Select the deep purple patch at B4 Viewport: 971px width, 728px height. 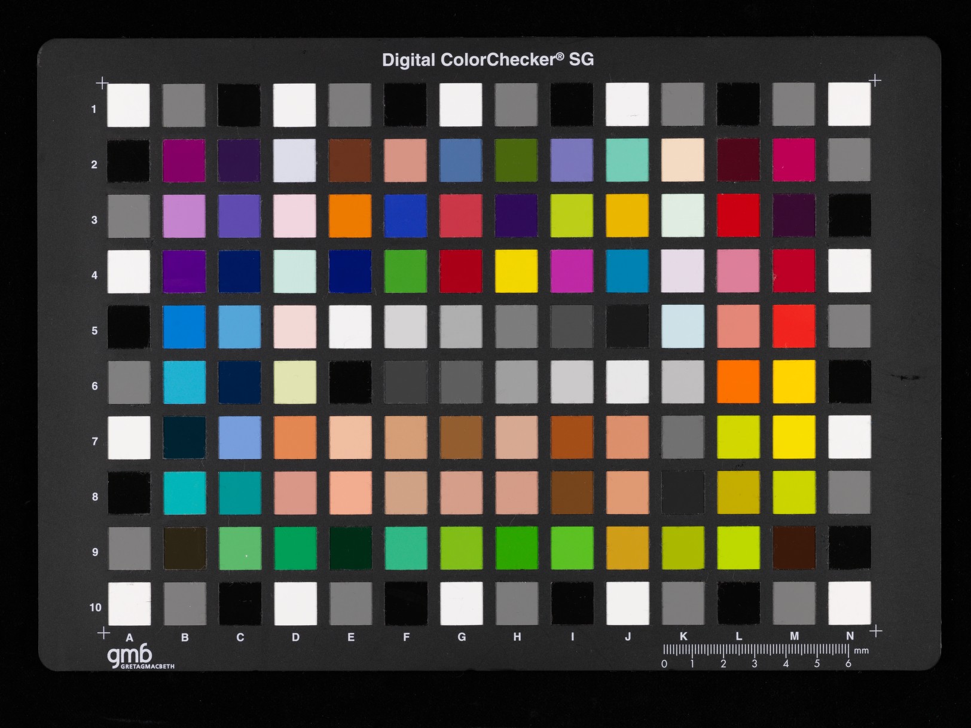(x=184, y=271)
